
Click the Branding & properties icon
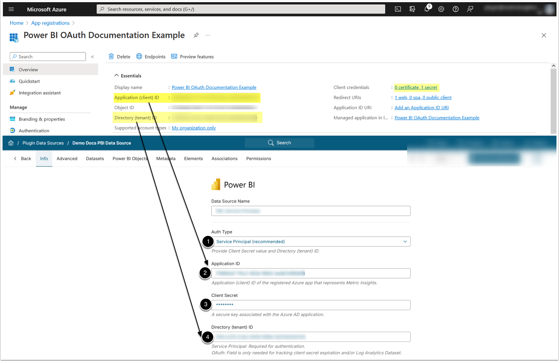[x=12, y=119]
